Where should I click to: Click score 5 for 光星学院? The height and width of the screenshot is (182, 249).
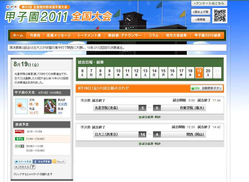click(143, 108)
